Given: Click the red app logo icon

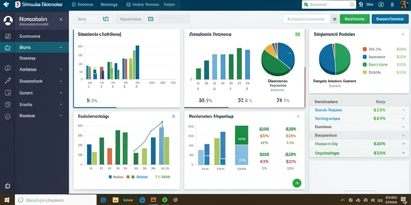Looking at the screenshot, I should coord(18,4).
